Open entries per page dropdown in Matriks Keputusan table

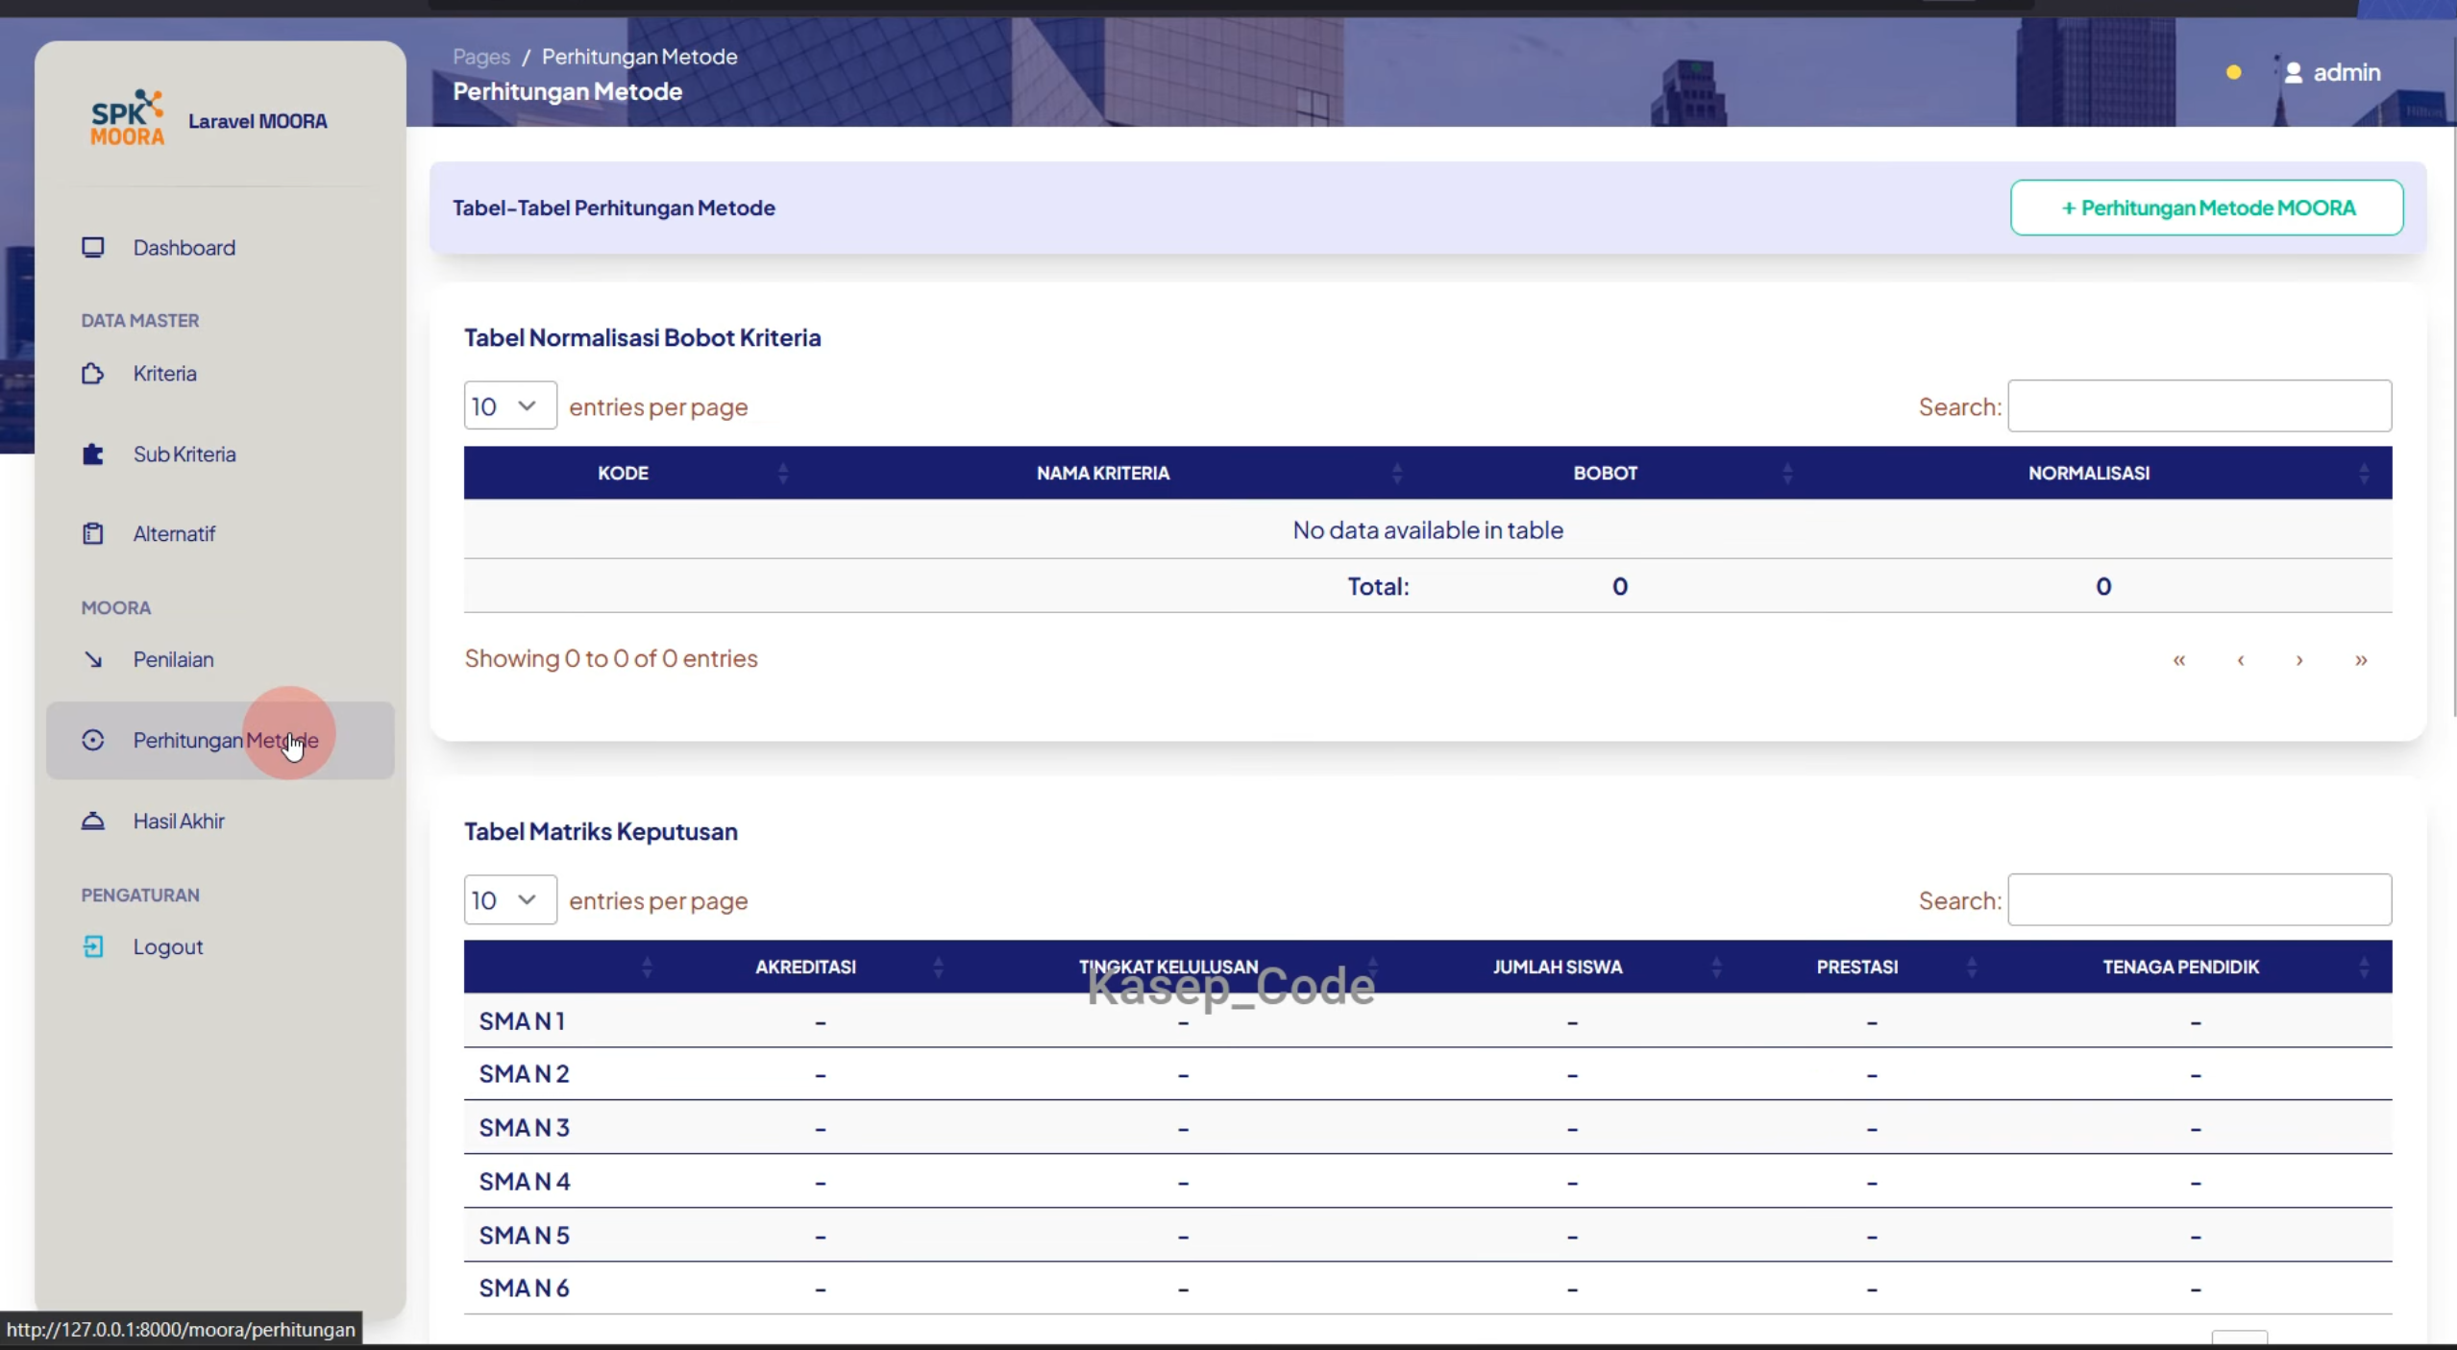coord(510,899)
